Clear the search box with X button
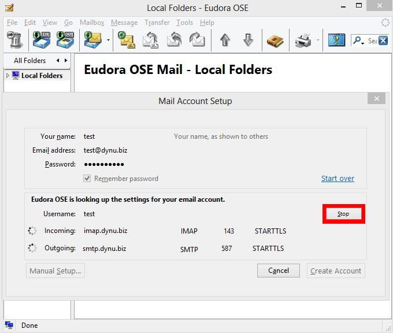The height and width of the screenshot is (333, 393). [x=383, y=40]
